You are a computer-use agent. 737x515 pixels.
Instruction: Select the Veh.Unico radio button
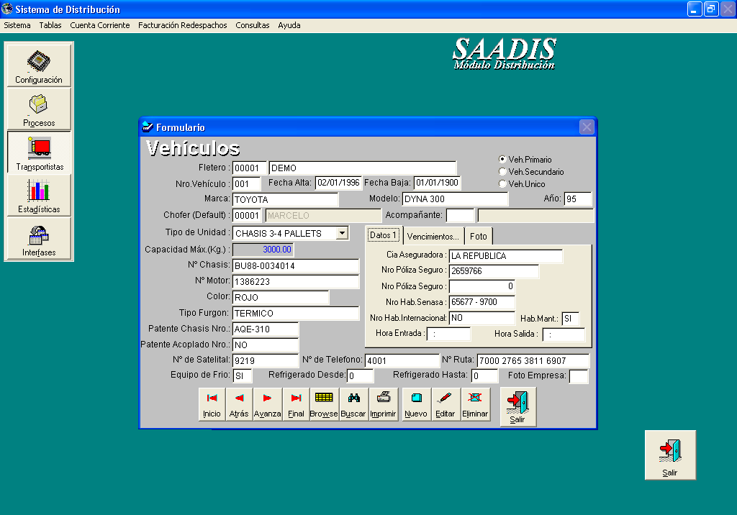(x=502, y=183)
